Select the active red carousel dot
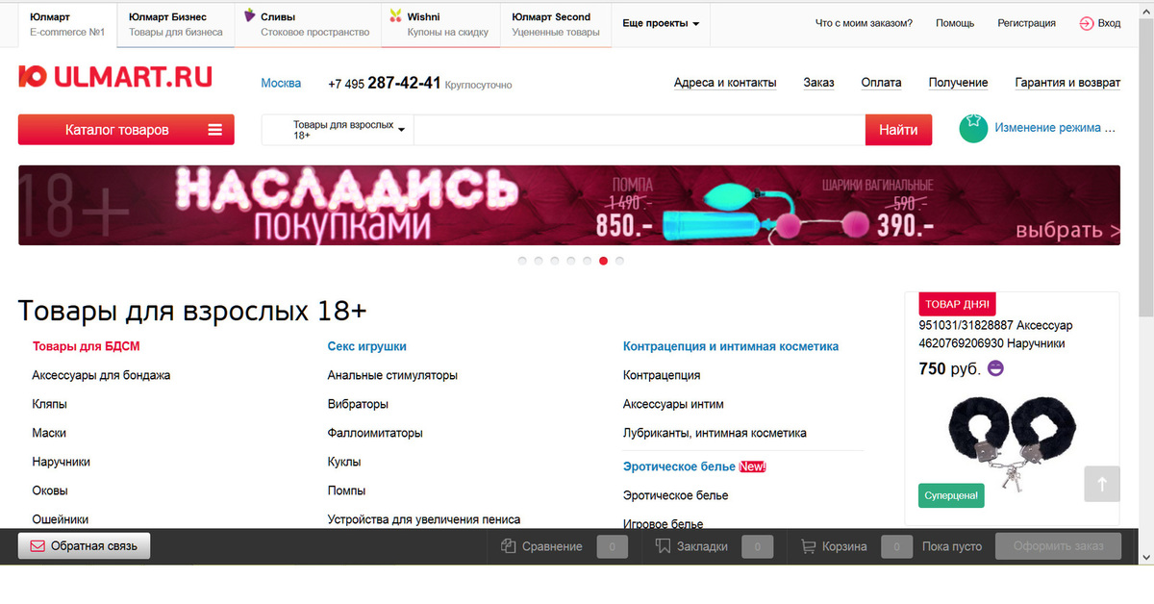The width and height of the screenshot is (1154, 604). point(603,261)
